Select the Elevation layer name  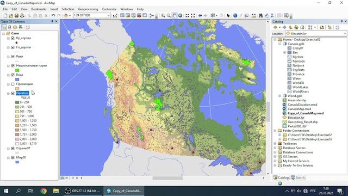(x=22, y=93)
